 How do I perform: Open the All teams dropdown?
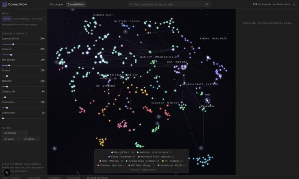[x=31, y=139]
